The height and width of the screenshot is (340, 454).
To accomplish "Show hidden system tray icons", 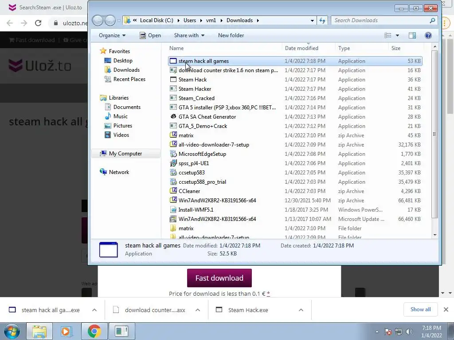I will tap(377, 332).
